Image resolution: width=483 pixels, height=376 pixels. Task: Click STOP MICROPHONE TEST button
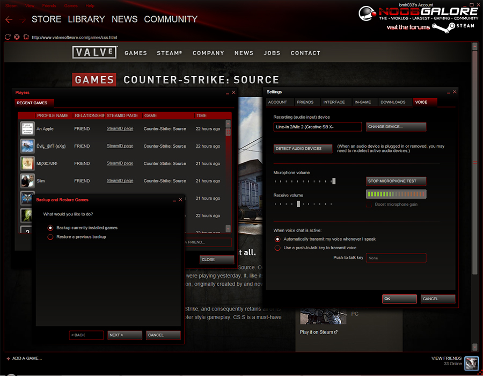[x=396, y=181]
